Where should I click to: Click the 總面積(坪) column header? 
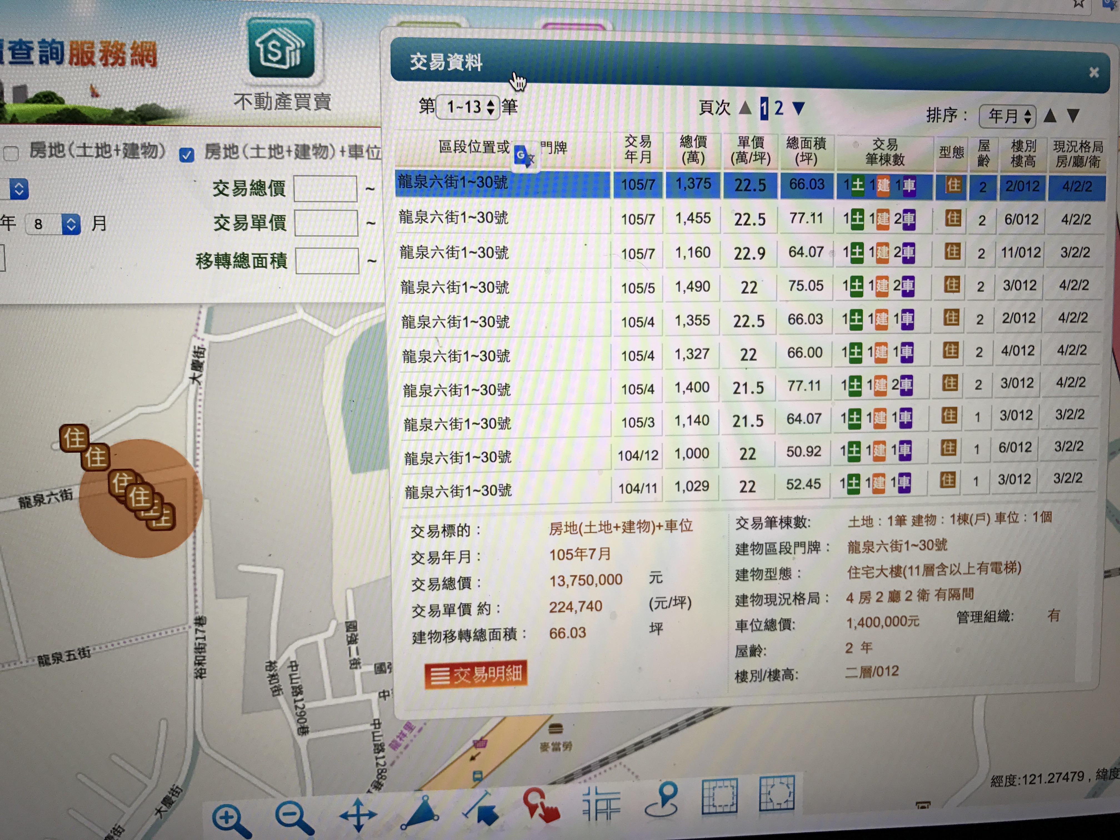(806, 151)
